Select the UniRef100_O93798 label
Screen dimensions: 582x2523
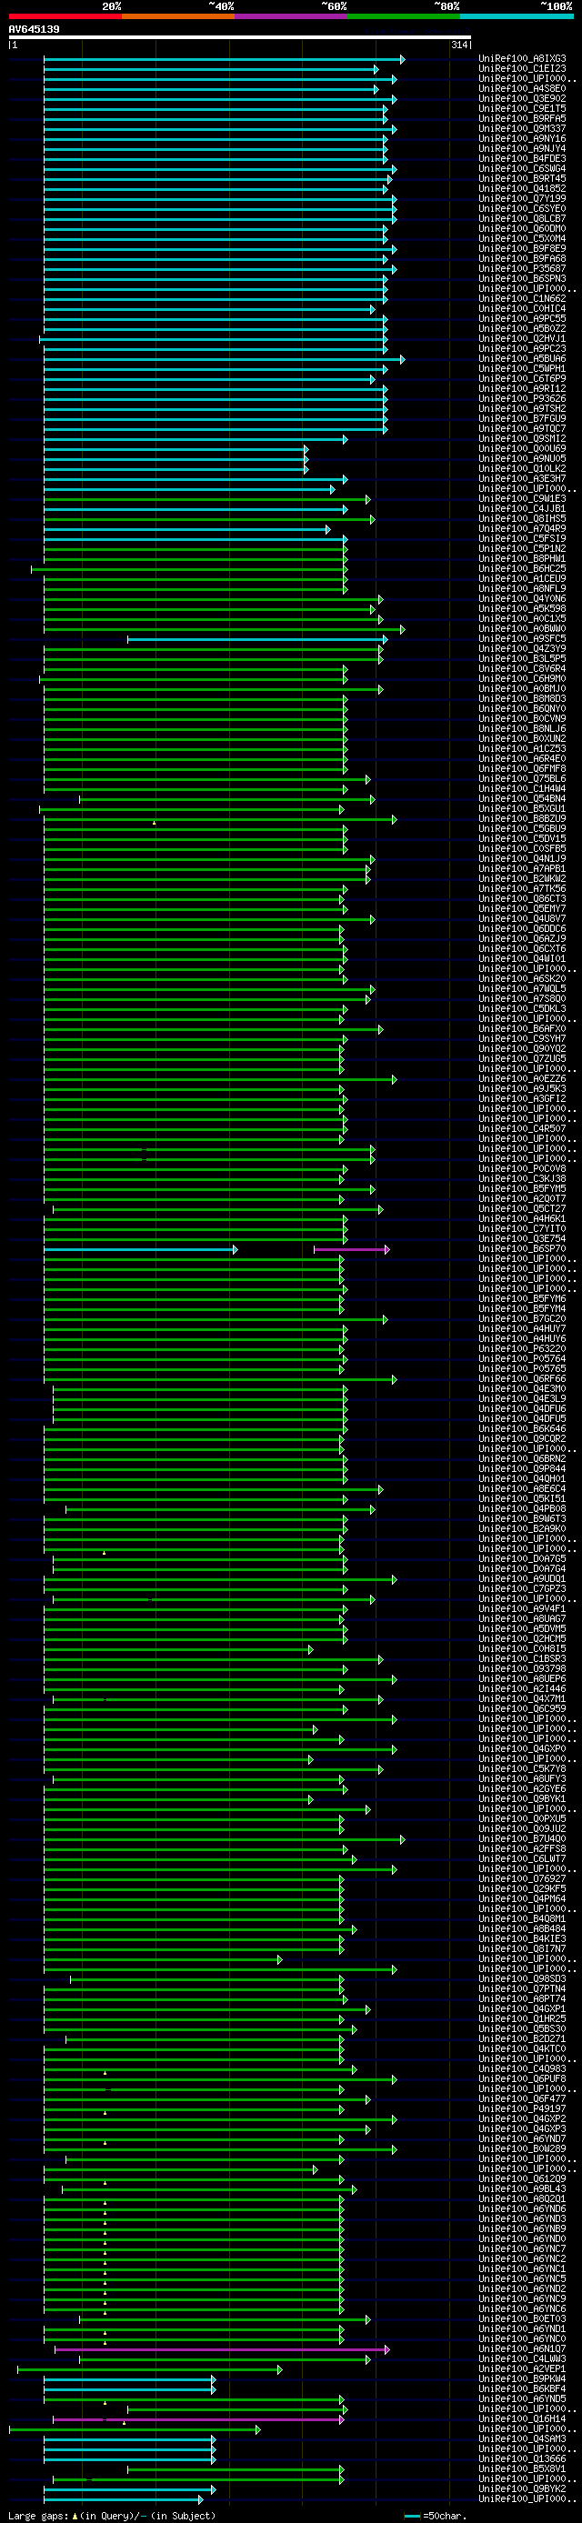point(522,1669)
